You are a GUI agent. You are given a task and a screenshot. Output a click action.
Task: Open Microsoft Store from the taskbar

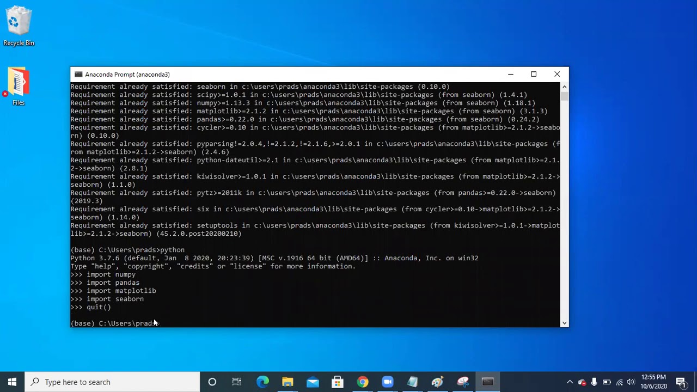click(x=338, y=382)
